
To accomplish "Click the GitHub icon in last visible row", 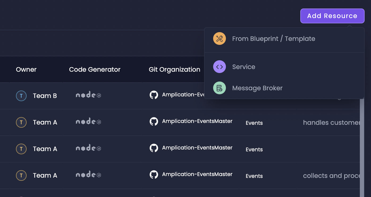I will click(154, 174).
